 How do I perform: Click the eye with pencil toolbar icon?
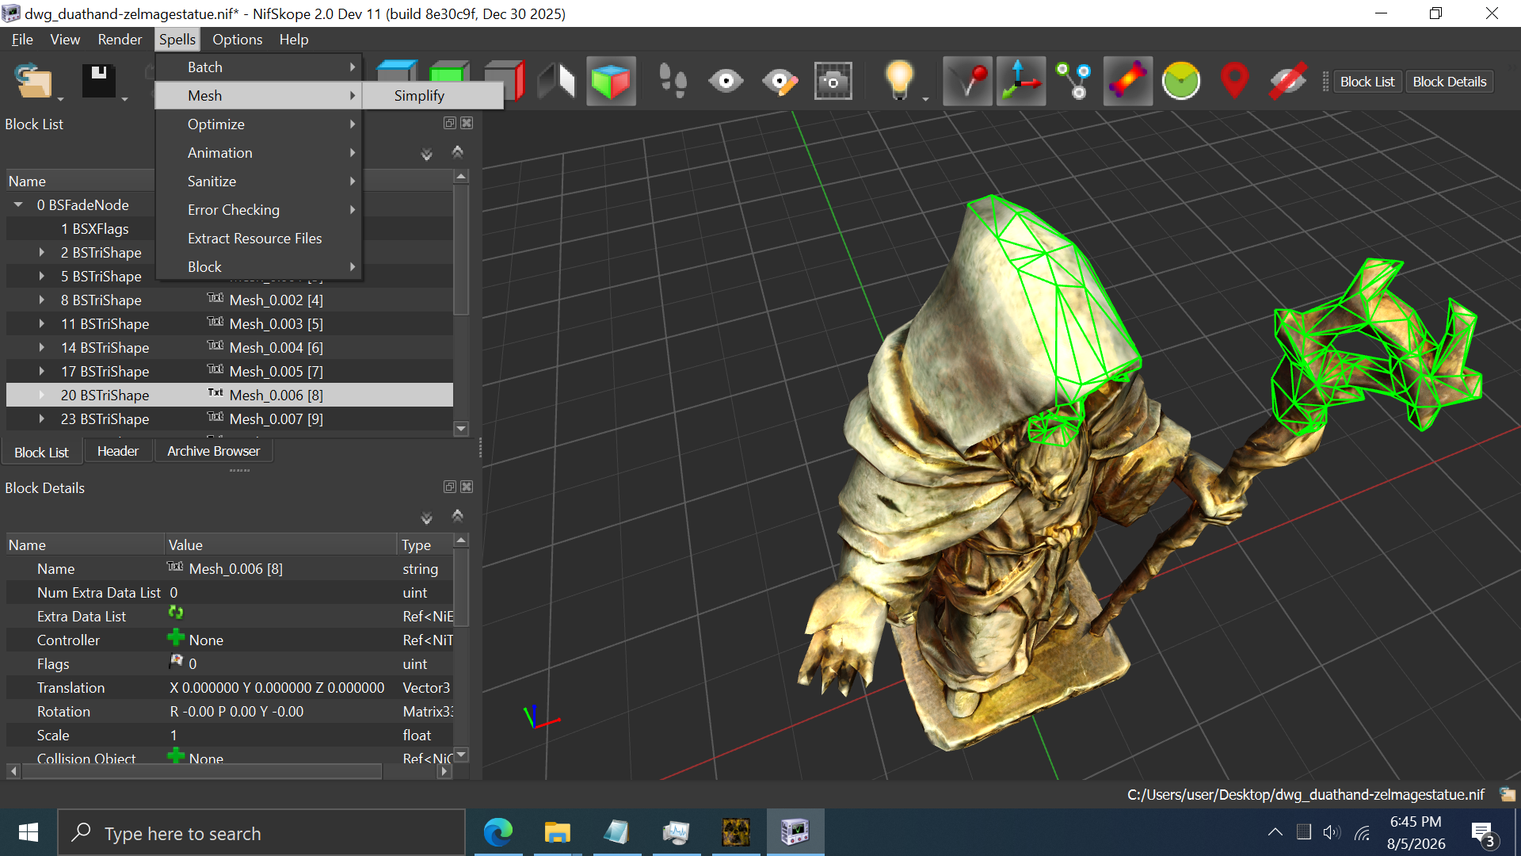point(780,81)
